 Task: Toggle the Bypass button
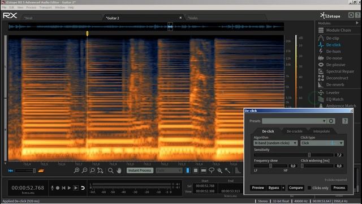274,188
